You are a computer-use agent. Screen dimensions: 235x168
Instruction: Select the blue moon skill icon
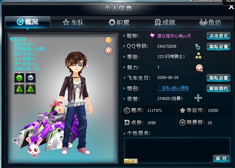[x=31, y=78]
